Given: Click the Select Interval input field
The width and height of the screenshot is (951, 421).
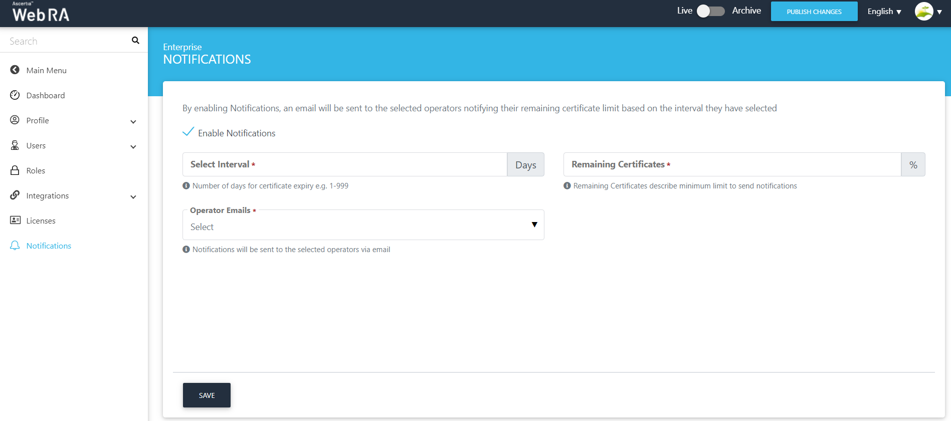Looking at the screenshot, I should (345, 164).
